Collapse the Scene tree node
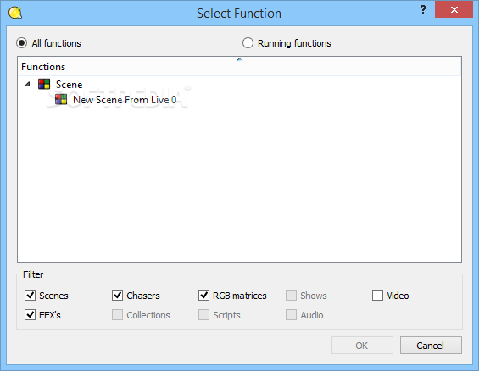This screenshot has width=479, height=371. [27, 84]
